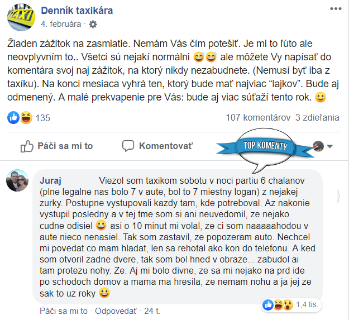Show the 107 komentárov comments
Viewport: 349px width, 320px height.
[x=258, y=117]
